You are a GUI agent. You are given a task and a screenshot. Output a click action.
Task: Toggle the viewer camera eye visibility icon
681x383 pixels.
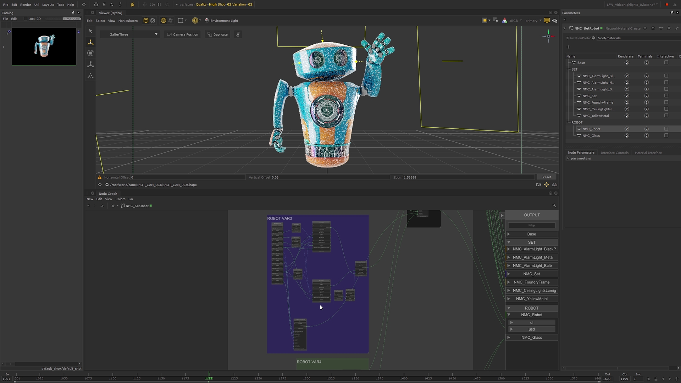[x=100, y=185]
